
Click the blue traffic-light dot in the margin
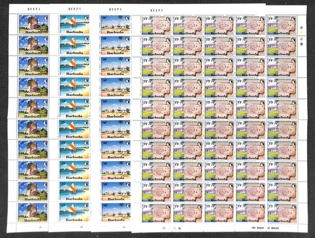coord(302,28)
